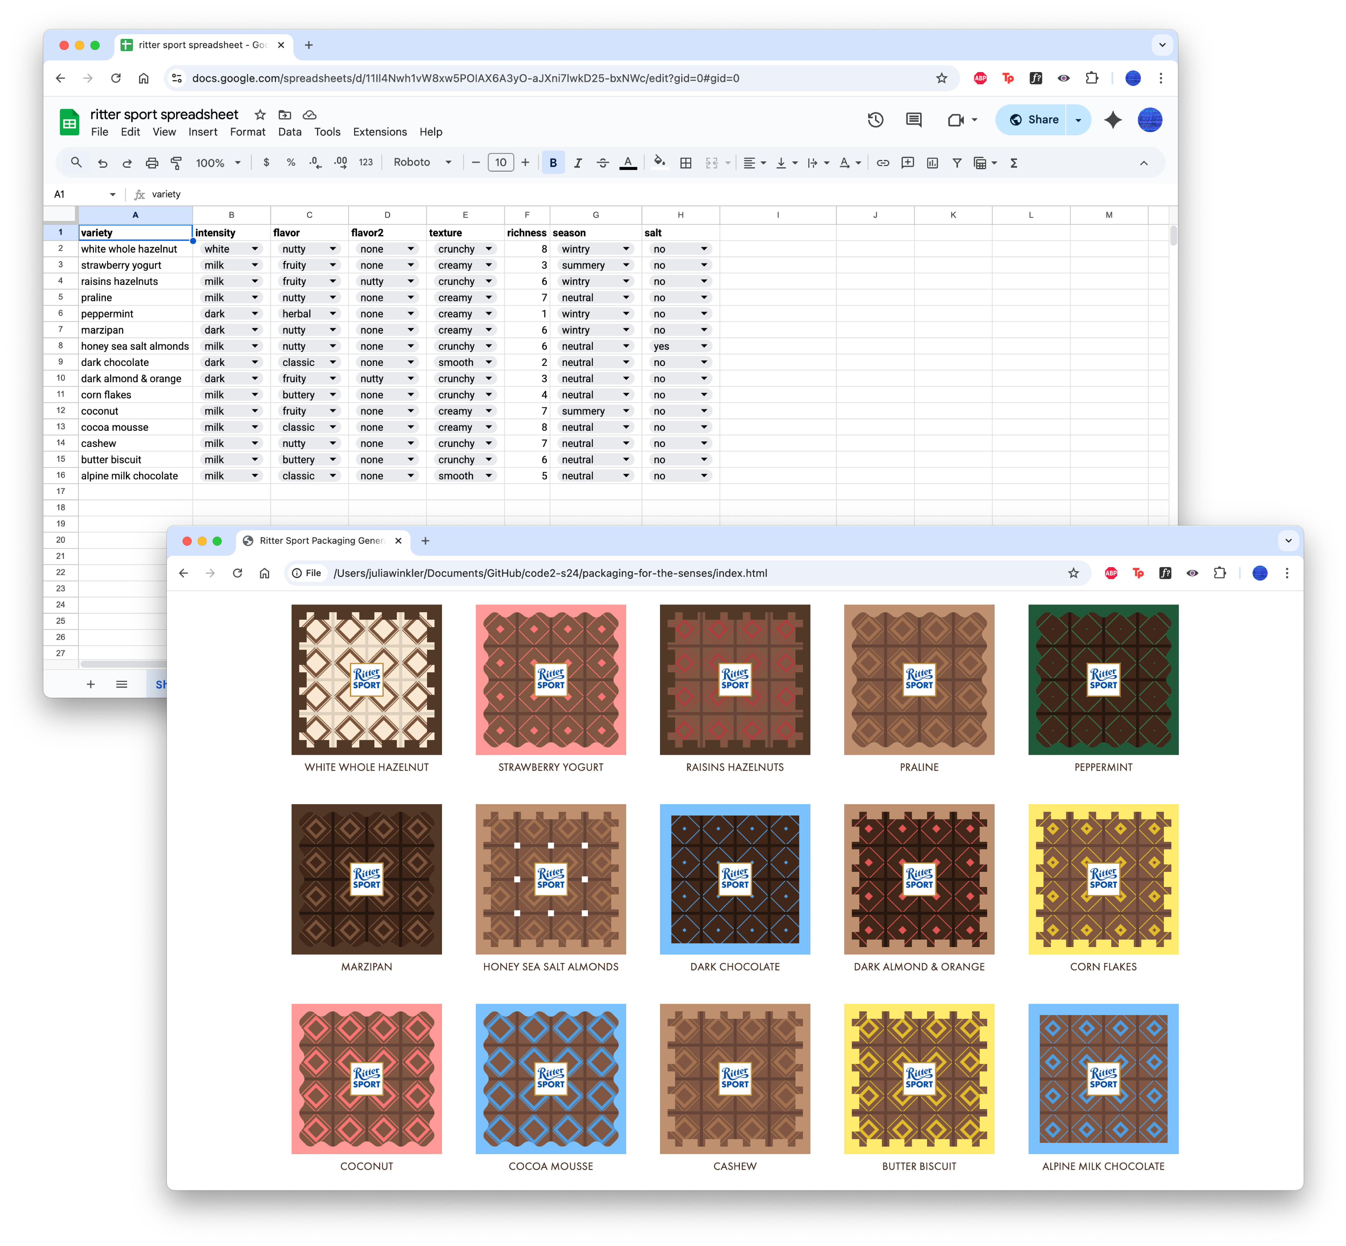
Task: Open the Insert menu in Sheets
Action: [203, 132]
